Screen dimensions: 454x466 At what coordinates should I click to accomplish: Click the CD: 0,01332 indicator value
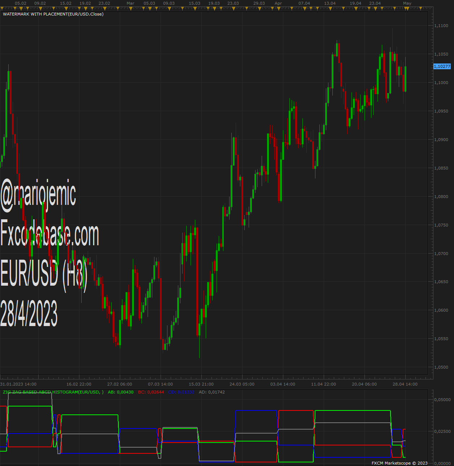click(x=181, y=392)
